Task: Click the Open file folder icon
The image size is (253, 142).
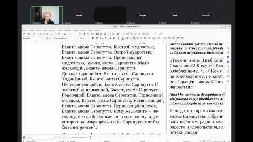Action: tap(29, 34)
